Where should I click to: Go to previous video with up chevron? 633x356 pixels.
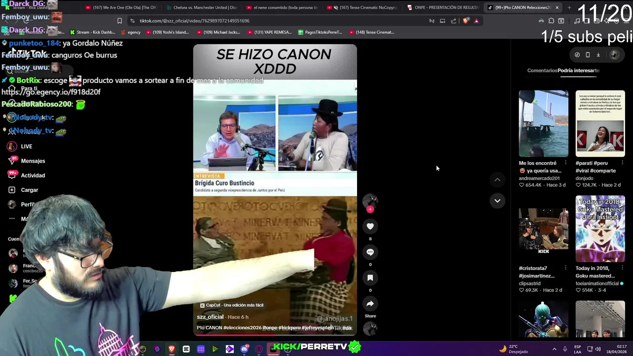click(x=497, y=179)
